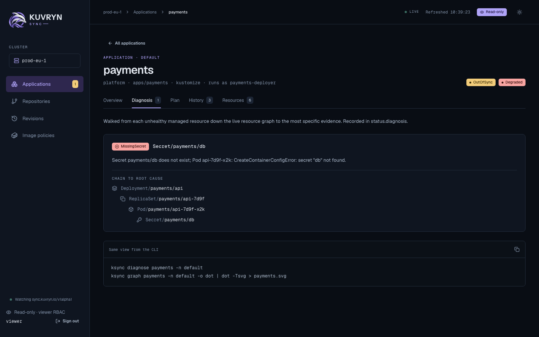Image resolution: width=539 pixels, height=337 pixels.
Task: Open Image policies in the sidebar
Action: coord(45,136)
